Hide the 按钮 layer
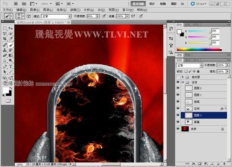 [178, 102]
